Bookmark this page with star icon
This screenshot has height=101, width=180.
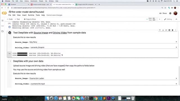click(x=165, y=8)
